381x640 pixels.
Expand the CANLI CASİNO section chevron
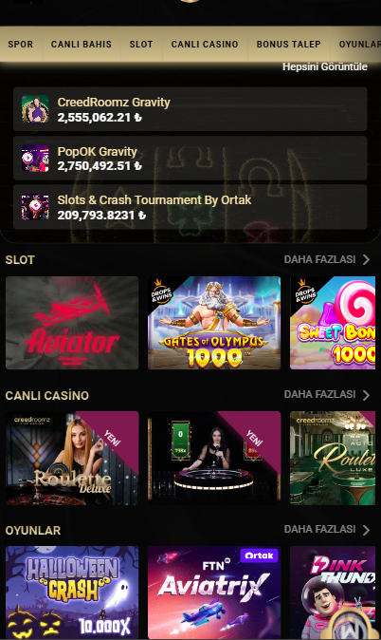pos(366,395)
